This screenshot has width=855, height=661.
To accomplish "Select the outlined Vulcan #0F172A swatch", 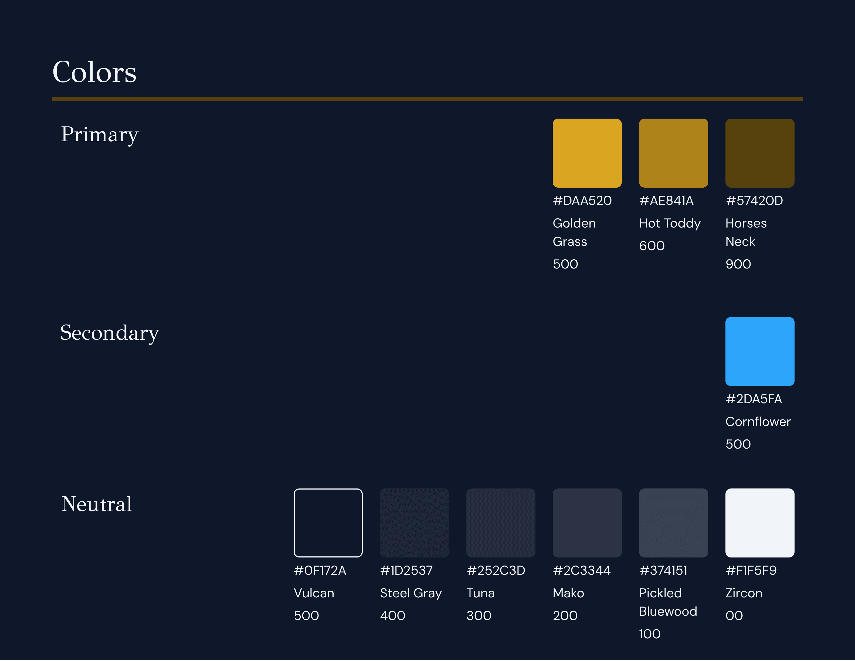I will point(328,522).
